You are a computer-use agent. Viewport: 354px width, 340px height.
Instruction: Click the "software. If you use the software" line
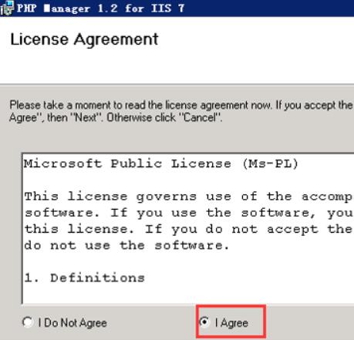pyautogui.click(x=188, y=213)
